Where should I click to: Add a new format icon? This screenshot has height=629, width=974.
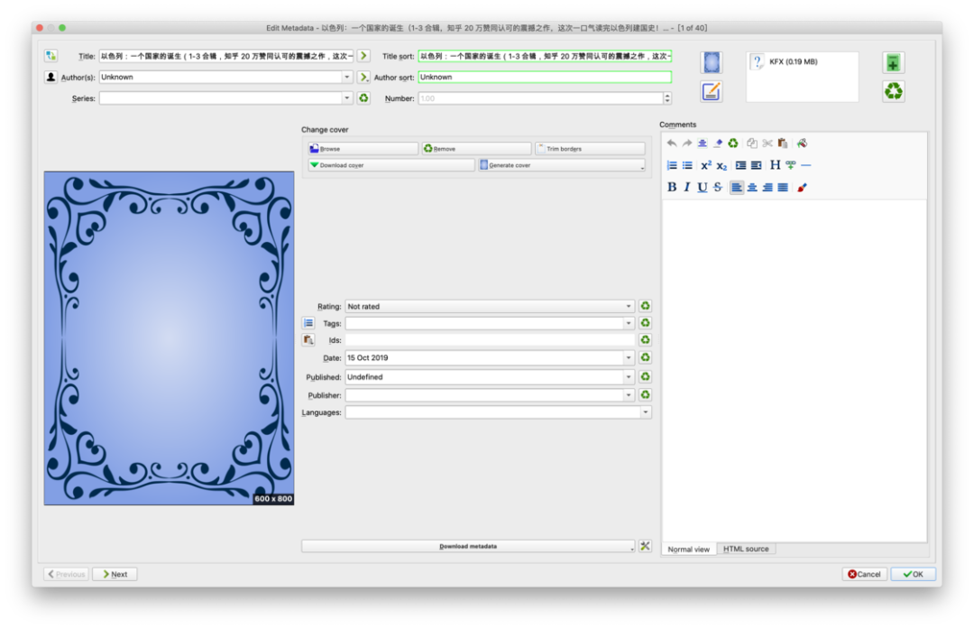(893, 62)
